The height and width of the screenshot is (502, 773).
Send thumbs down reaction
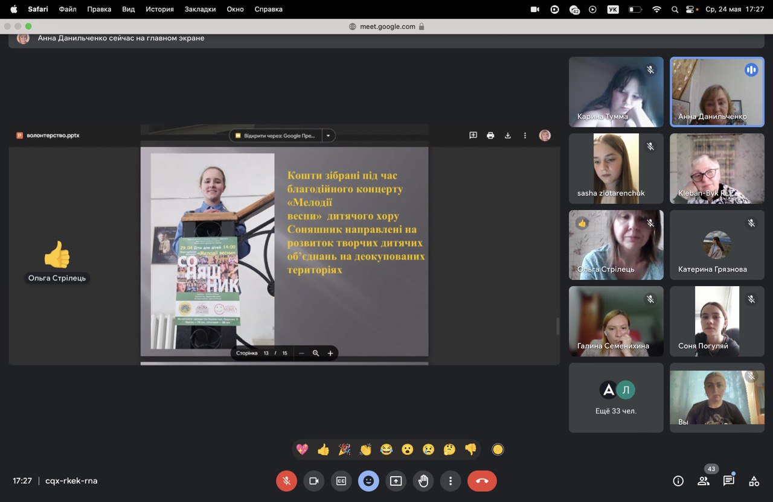click(470, 450)
